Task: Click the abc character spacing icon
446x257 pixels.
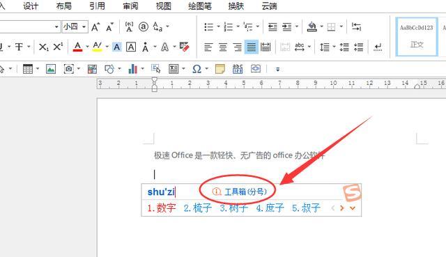Action: [x=299, y=47]
